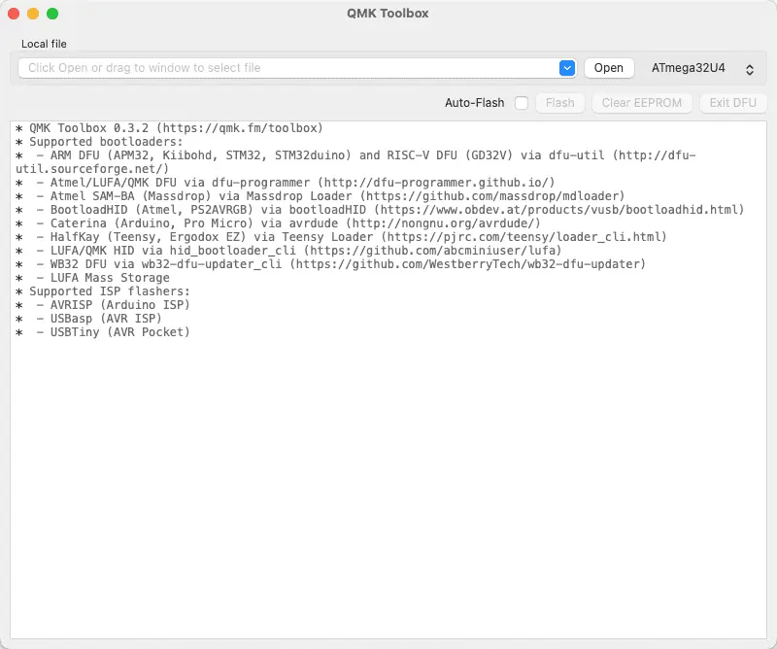Screen dimensions: 777x649
Task: Click the Open file button
Action: (x=609, y=68)
